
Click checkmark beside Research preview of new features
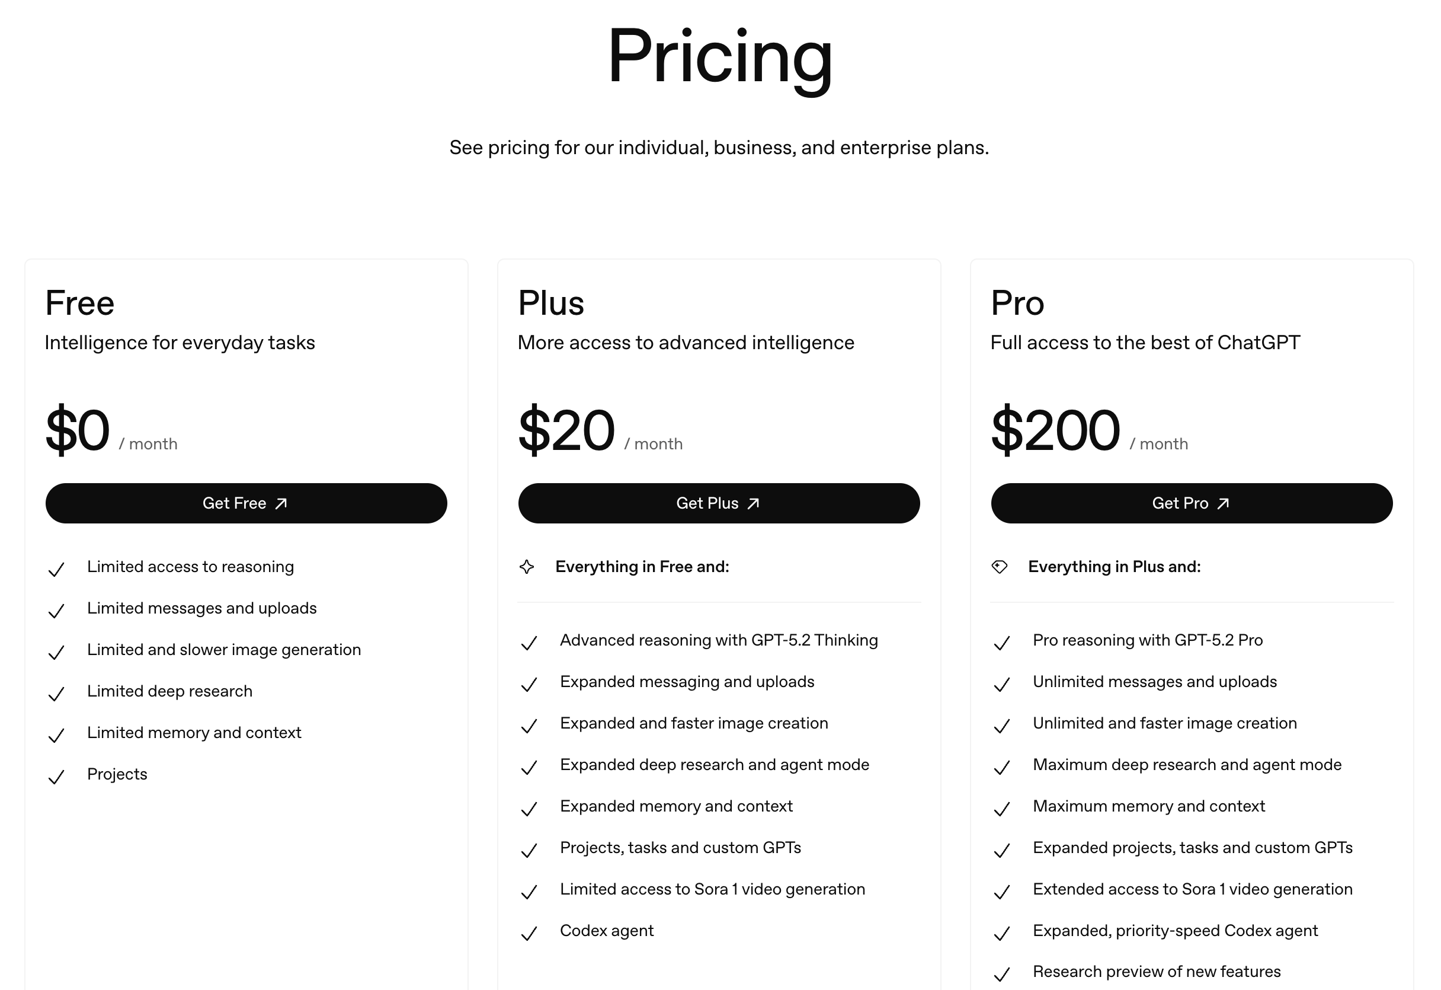coord(1002,974)
